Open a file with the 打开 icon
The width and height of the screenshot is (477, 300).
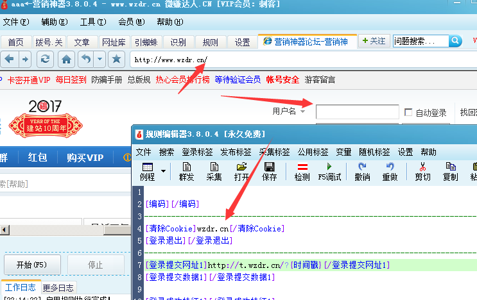pos(241,172)
